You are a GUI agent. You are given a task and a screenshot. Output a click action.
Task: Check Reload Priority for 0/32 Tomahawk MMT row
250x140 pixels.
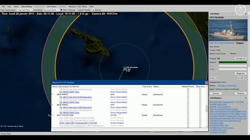point(188,126)
